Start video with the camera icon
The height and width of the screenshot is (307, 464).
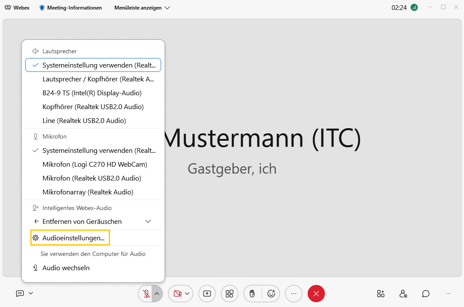(177, 294)
